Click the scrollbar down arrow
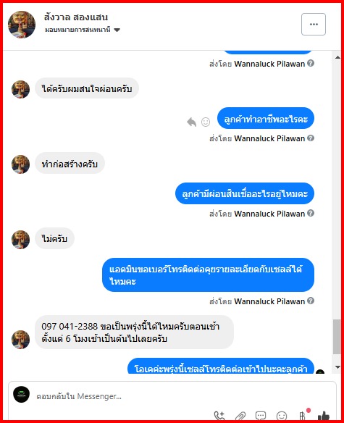 (337, 367)
